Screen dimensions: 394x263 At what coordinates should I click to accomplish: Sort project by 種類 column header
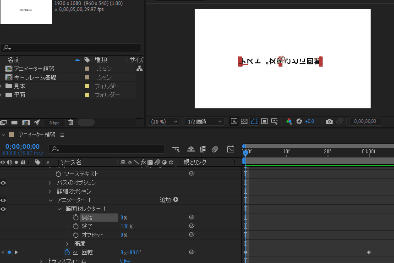101,60
